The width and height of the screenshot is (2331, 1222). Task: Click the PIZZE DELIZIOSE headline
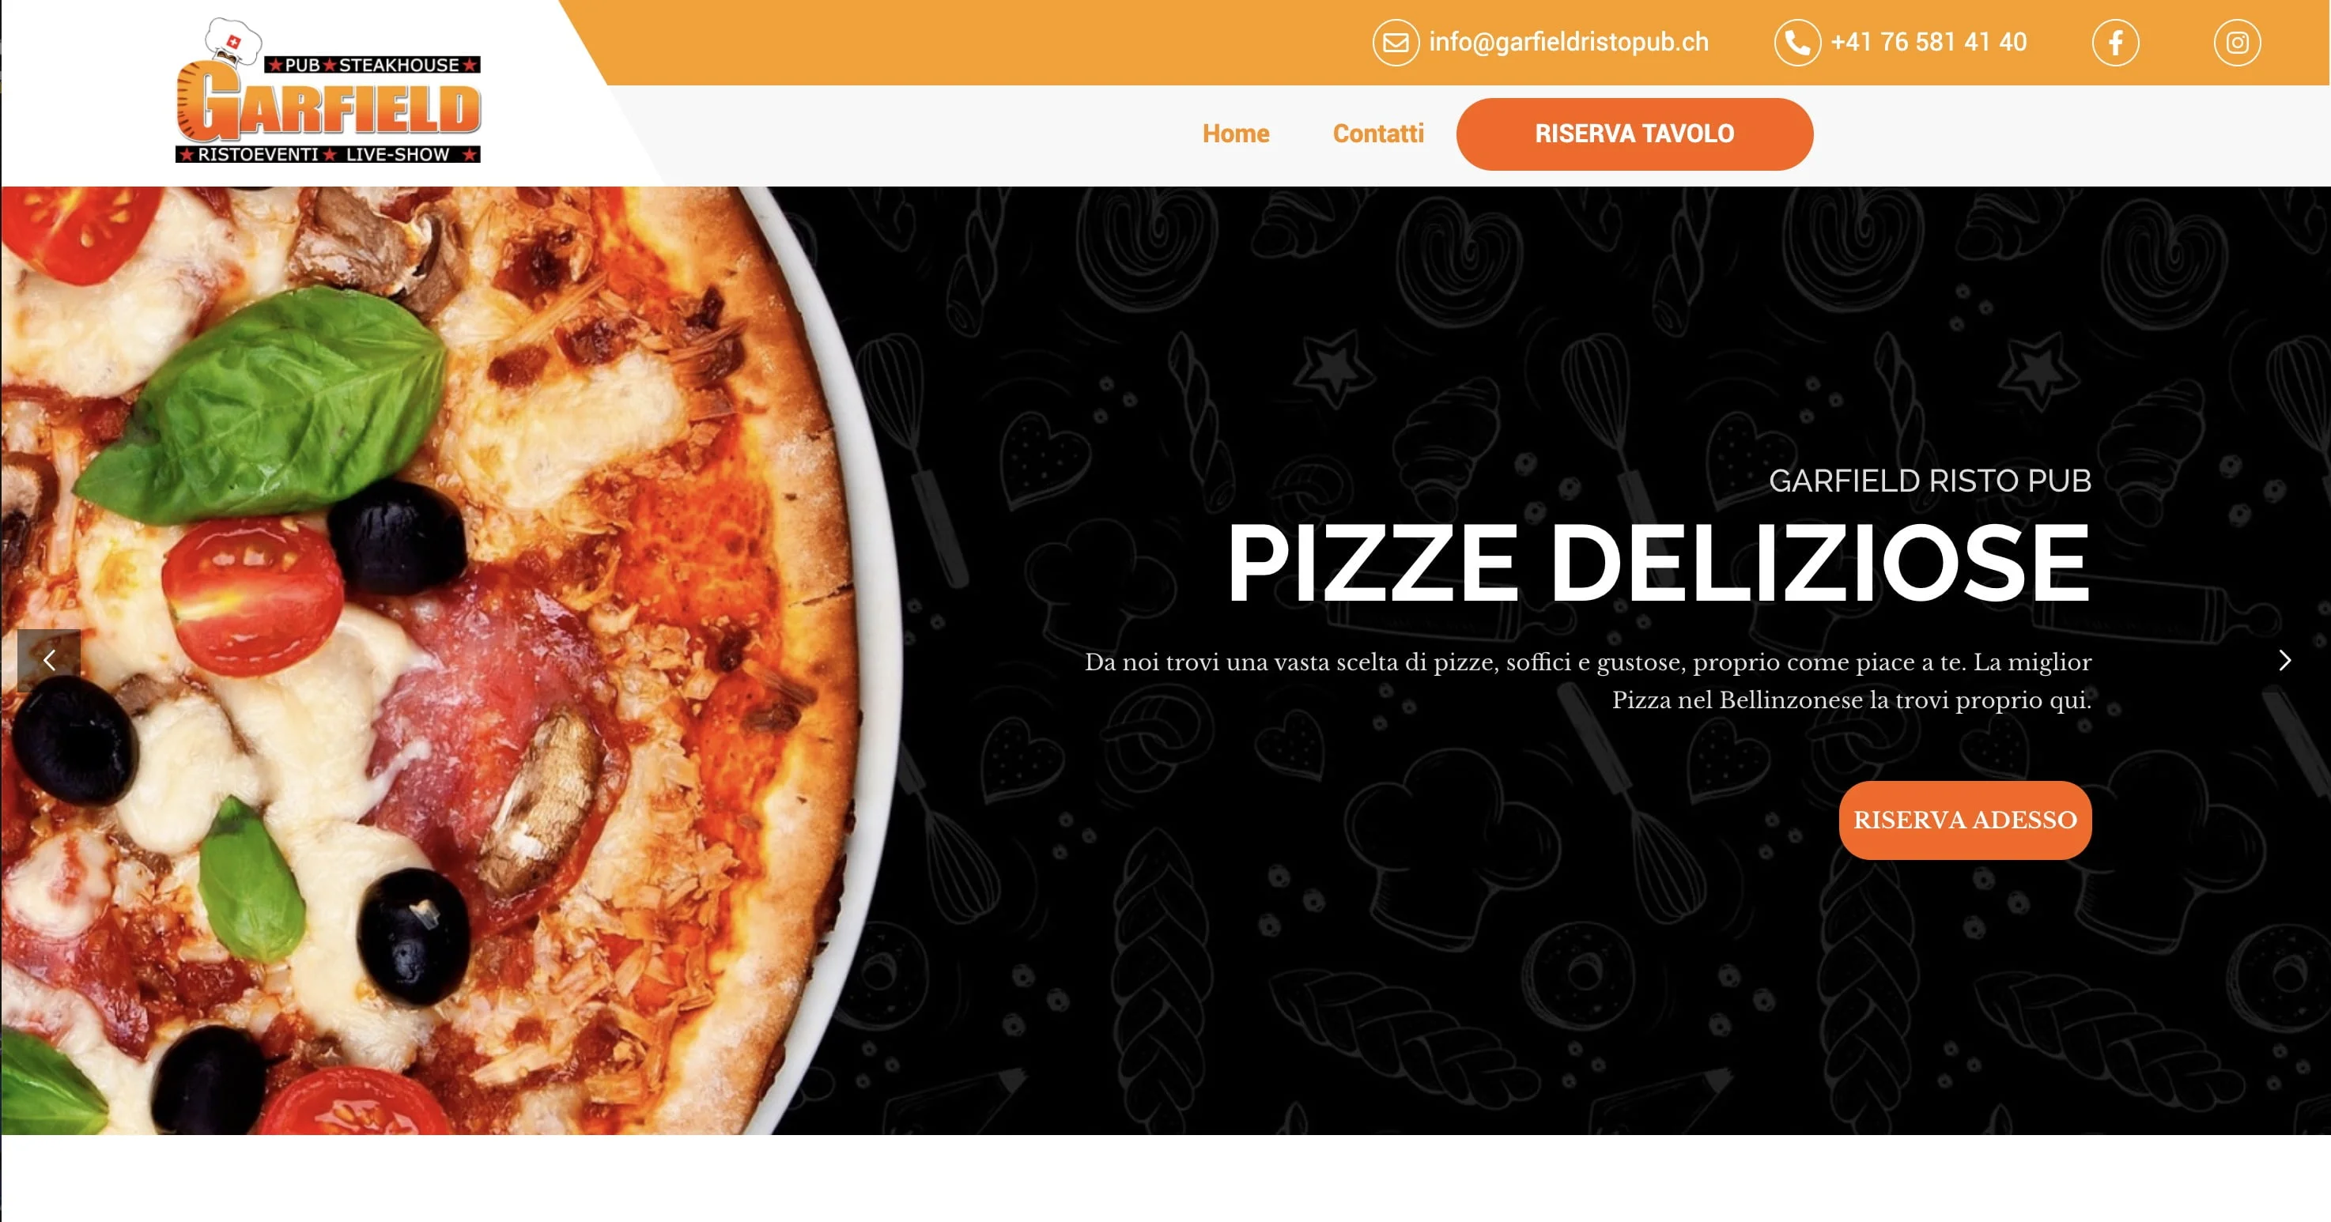1658,564
